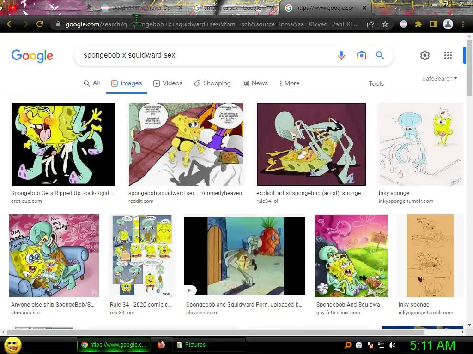Switch to the All results tab
This screenshot has height=354, width=473.
[x=92, y=83]
